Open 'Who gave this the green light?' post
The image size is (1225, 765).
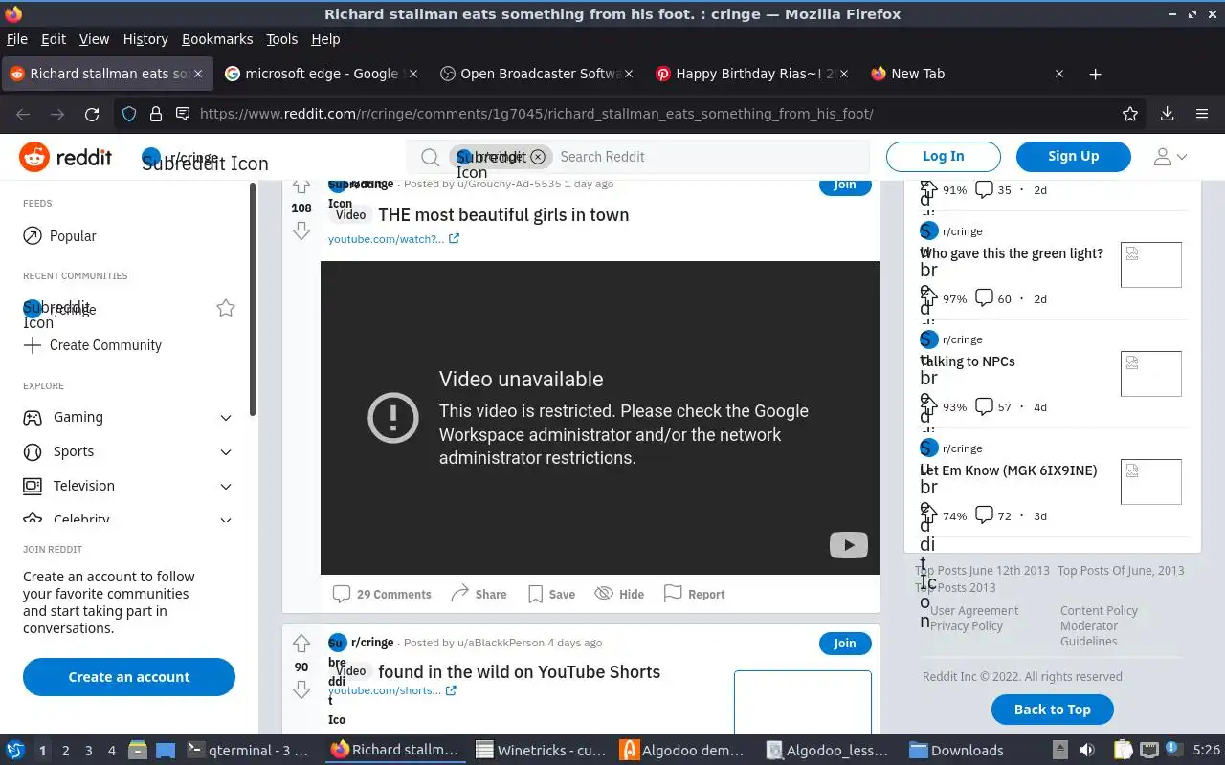click(x=1012, y=253)
